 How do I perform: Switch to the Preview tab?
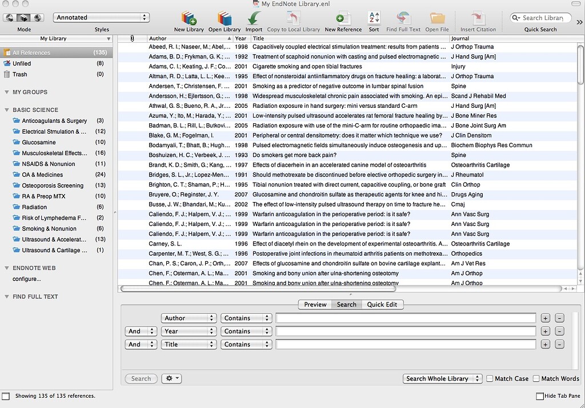[x=314, y=304]
